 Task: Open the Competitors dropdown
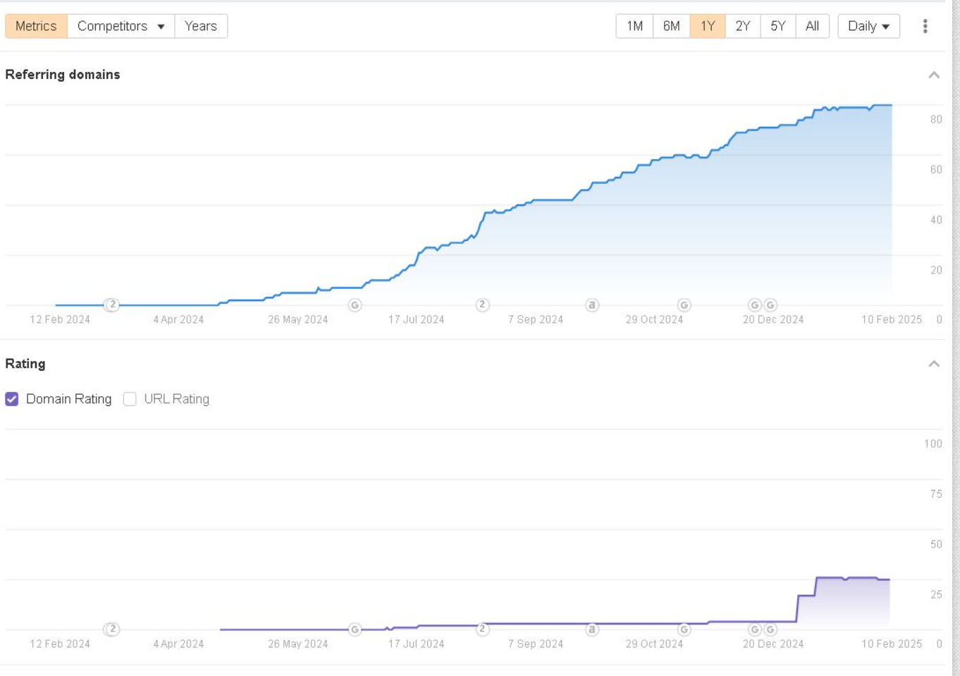click(121, 26)
